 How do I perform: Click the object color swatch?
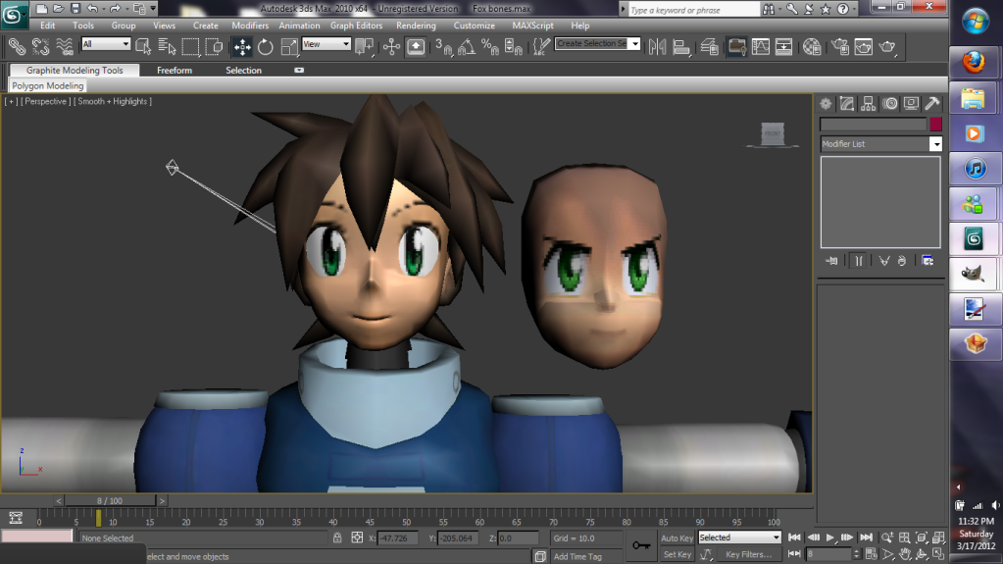[935, 125]
